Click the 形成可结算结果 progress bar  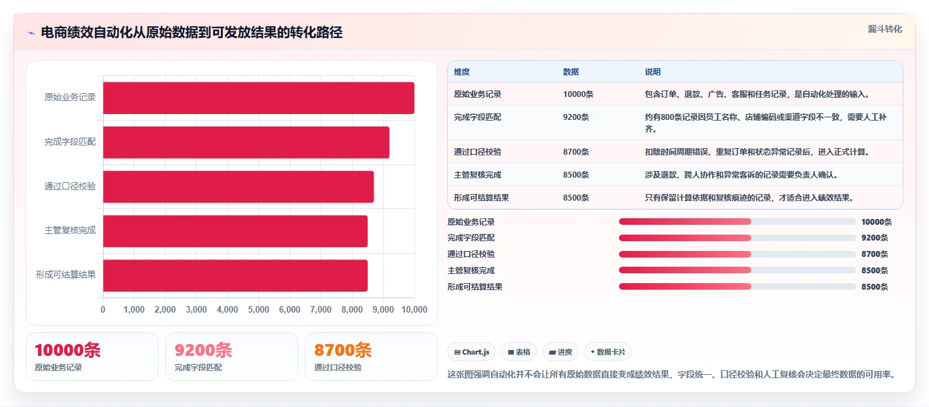coord(738,286)
